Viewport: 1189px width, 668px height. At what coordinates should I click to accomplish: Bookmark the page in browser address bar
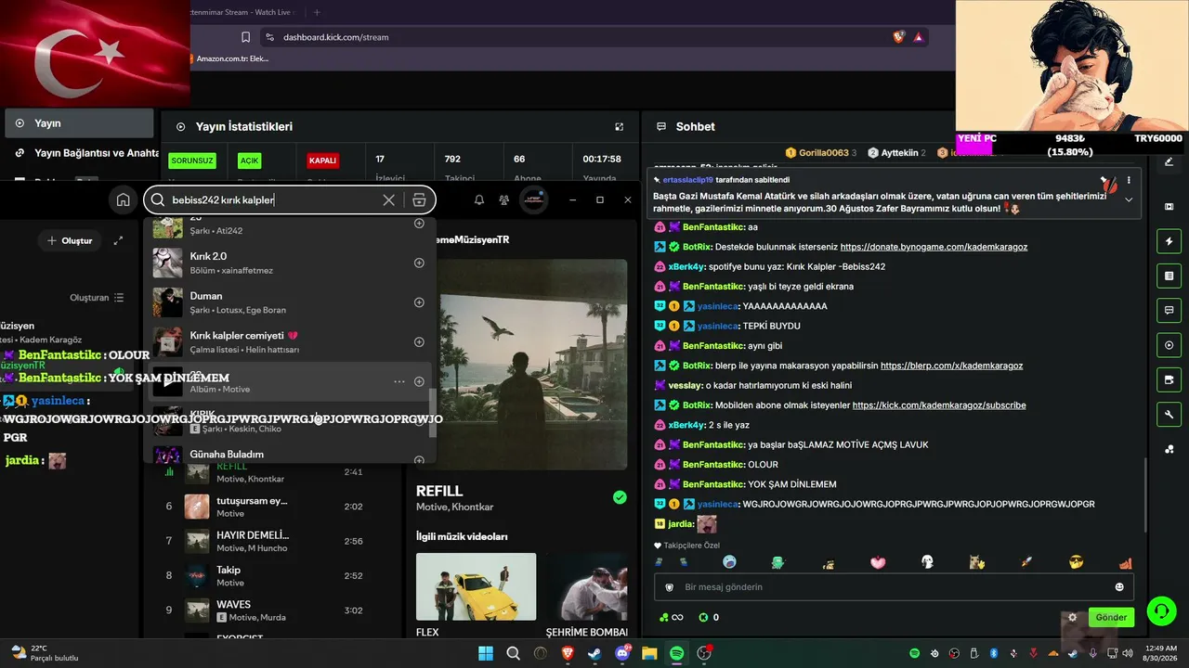[245, 37]
